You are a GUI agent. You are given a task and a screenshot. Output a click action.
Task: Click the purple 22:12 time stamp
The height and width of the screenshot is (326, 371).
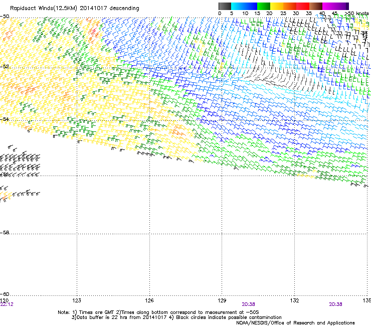tap(7, 304)
